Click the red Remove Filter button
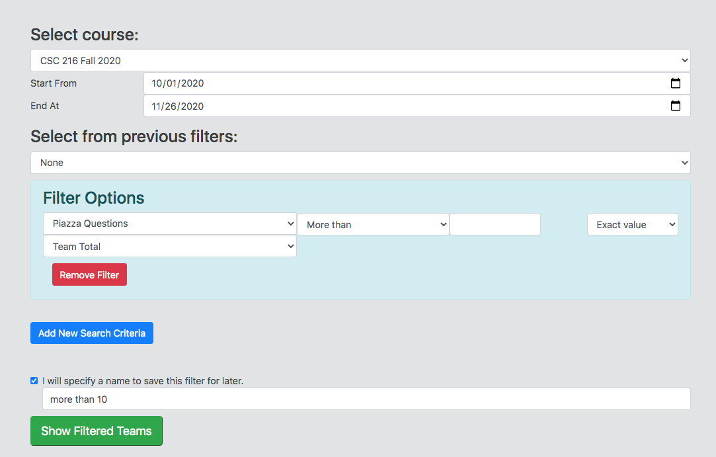 [89, 275]
